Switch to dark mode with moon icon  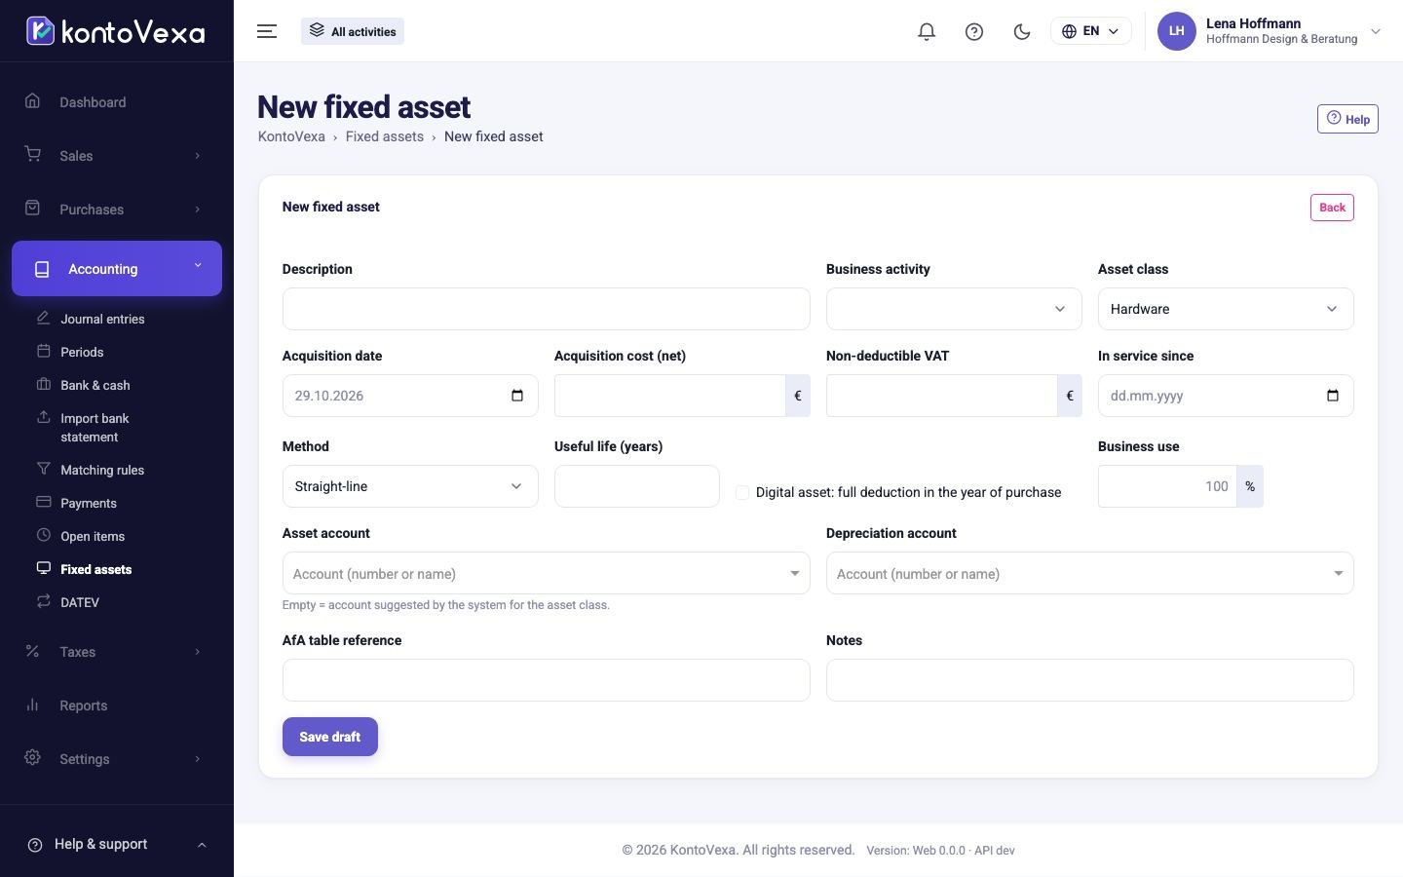[1022, 31]
